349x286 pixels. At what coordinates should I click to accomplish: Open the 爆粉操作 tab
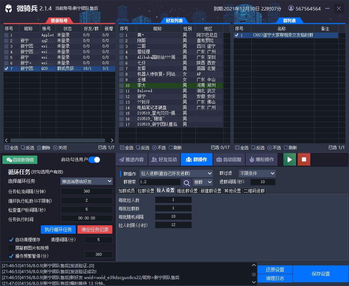[261, 159]
